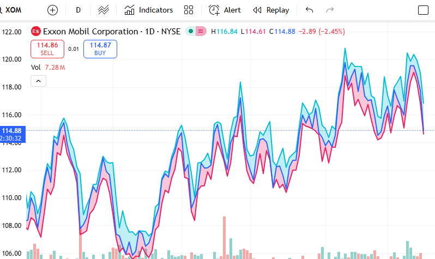The height and width of the screenshot is (259, 435).
Task: Open indicator templates grid icon
Action: coord(189,10)
